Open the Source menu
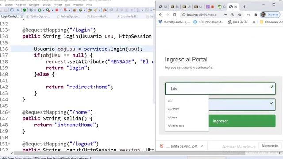The image size is (283, 159). [8, 5]
